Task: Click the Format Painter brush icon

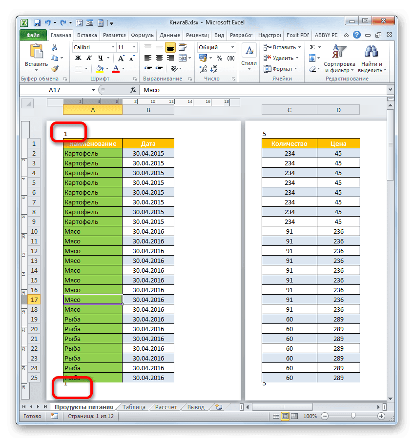Action: (x=55, y=69)
